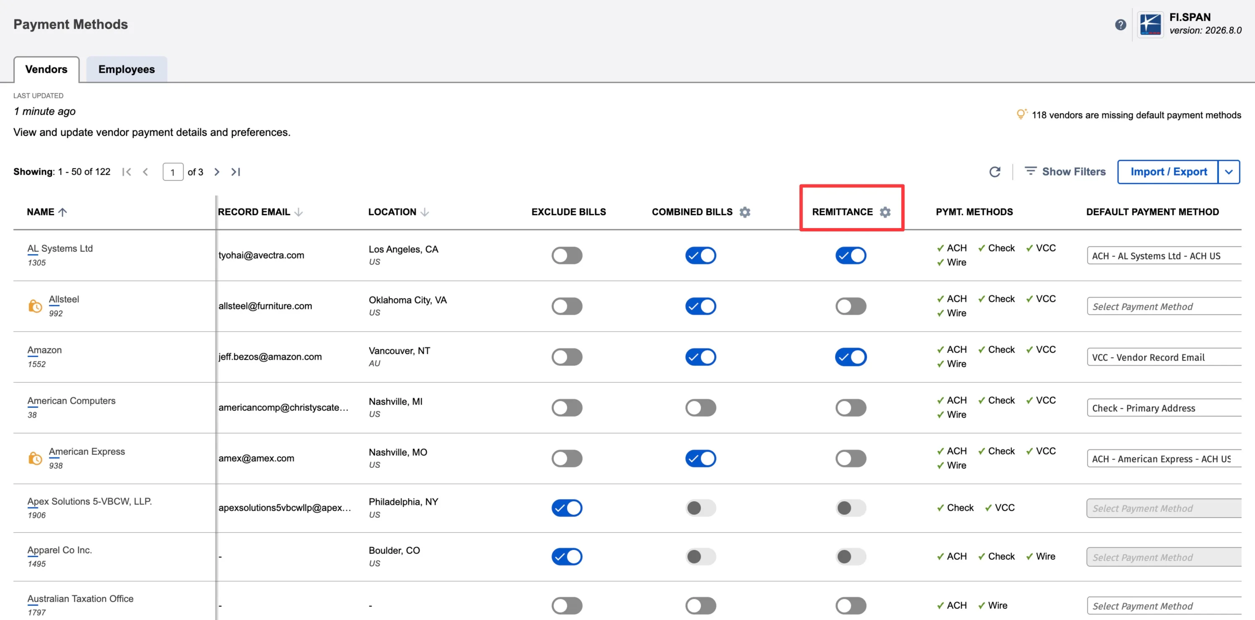
Task: Click email amex@amex.com
Action: (x=256, y=458)
